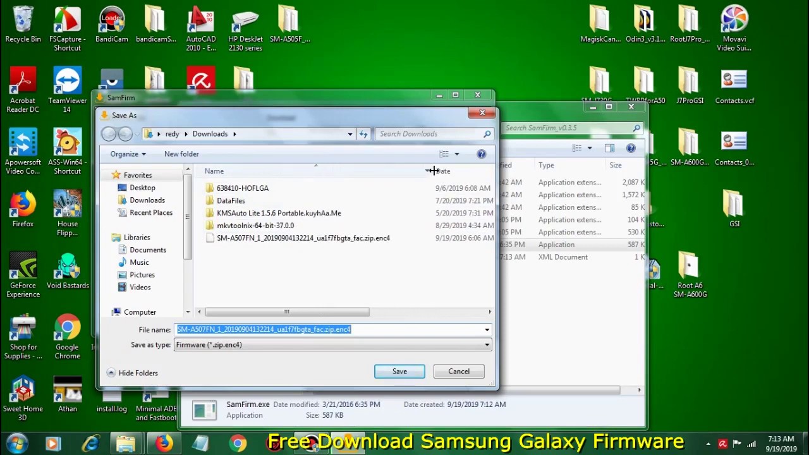This screenshot has width=809, height=455.
Task: Open GSI folder on desktop
Action: click(734, 210)
